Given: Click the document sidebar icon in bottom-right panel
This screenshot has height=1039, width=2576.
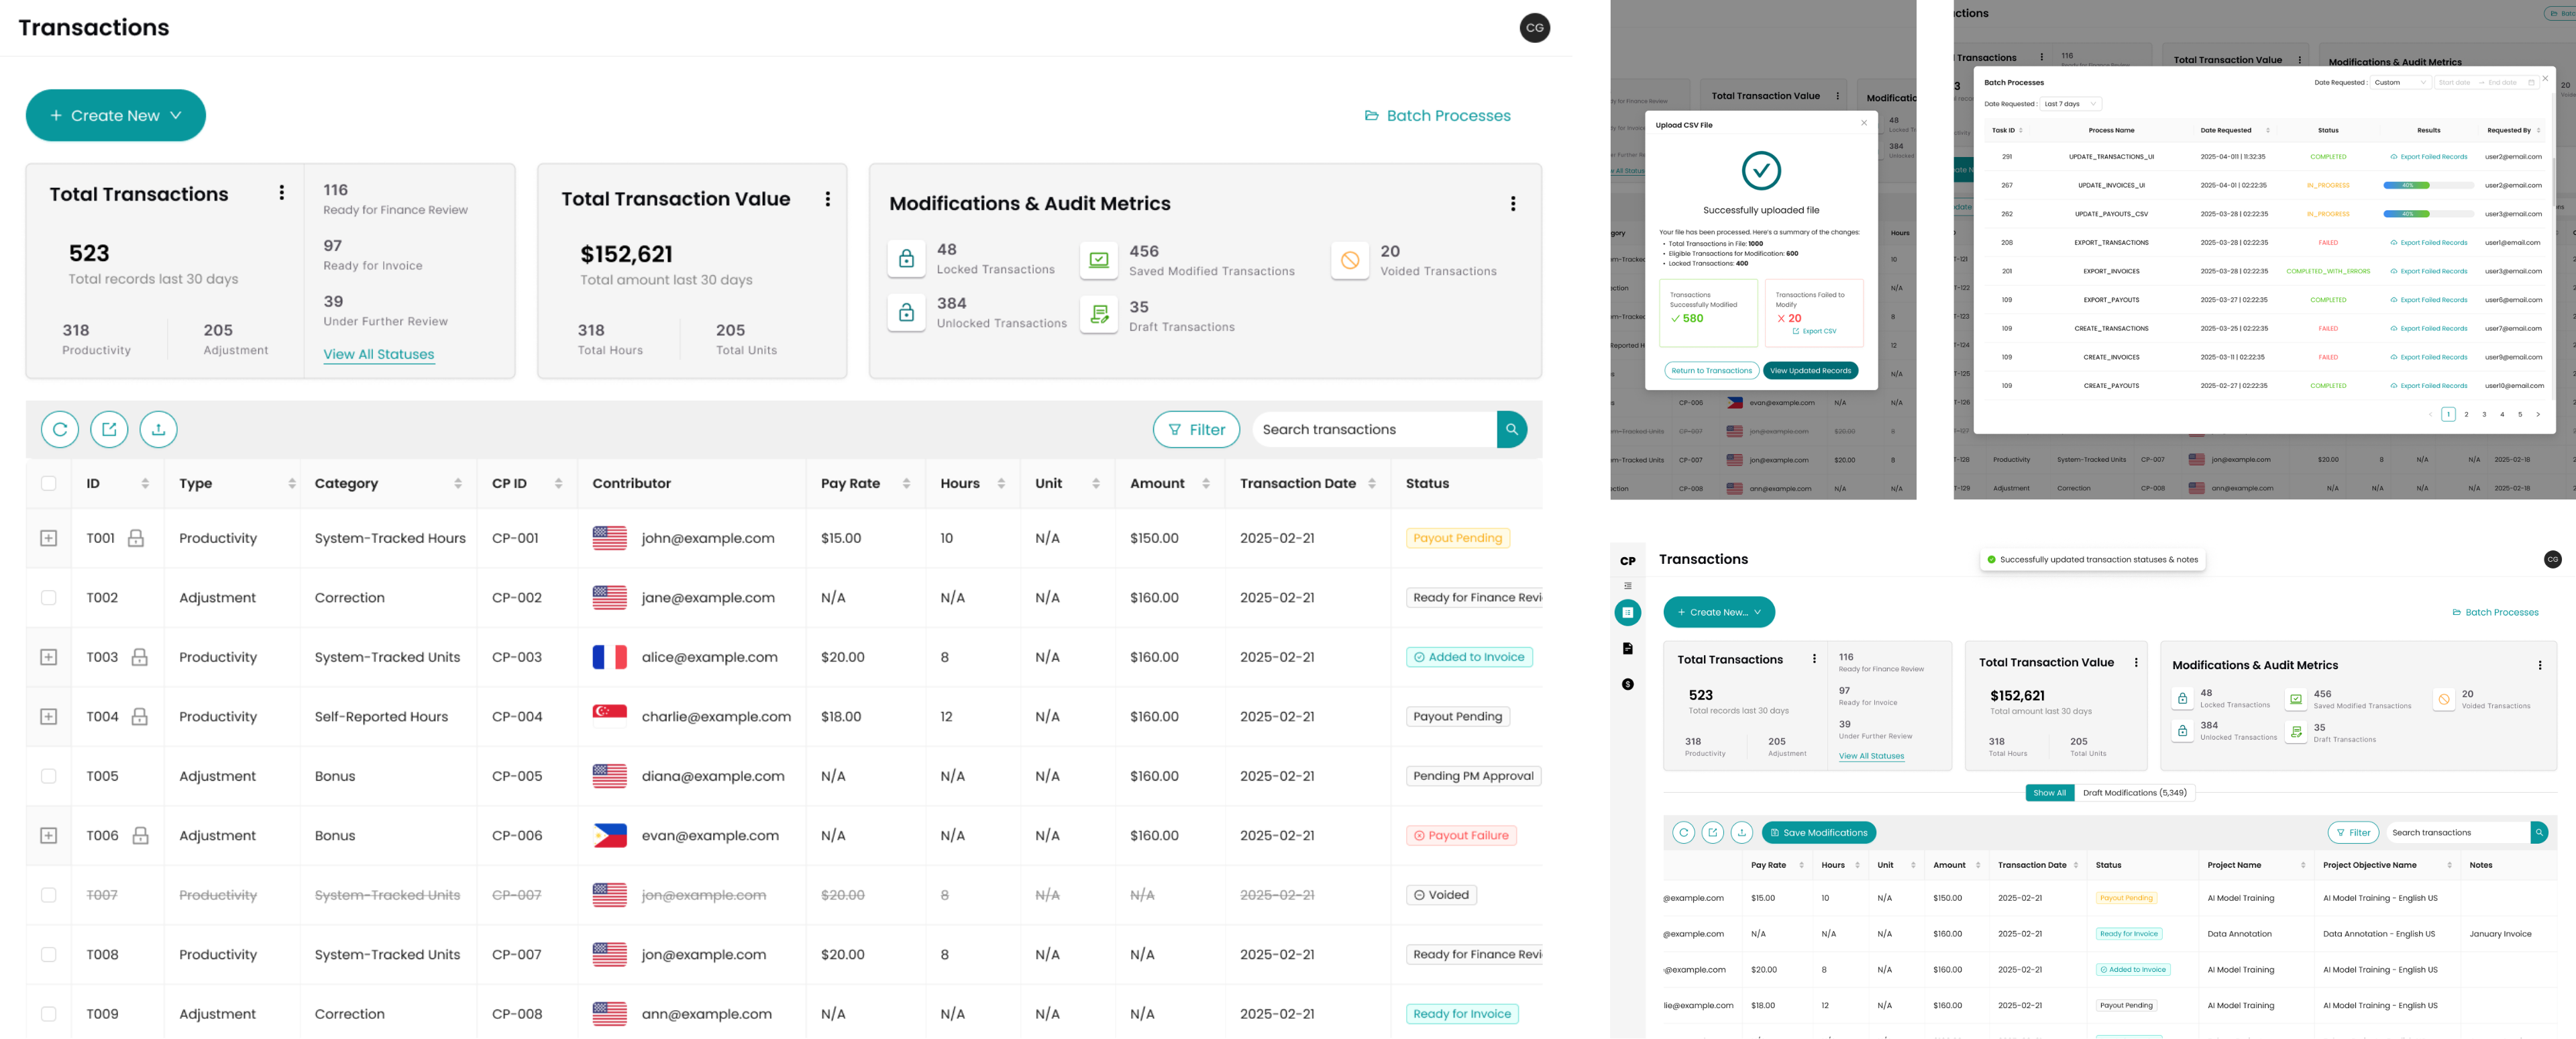Looking at the screenshot, I should pos(1628,648).
